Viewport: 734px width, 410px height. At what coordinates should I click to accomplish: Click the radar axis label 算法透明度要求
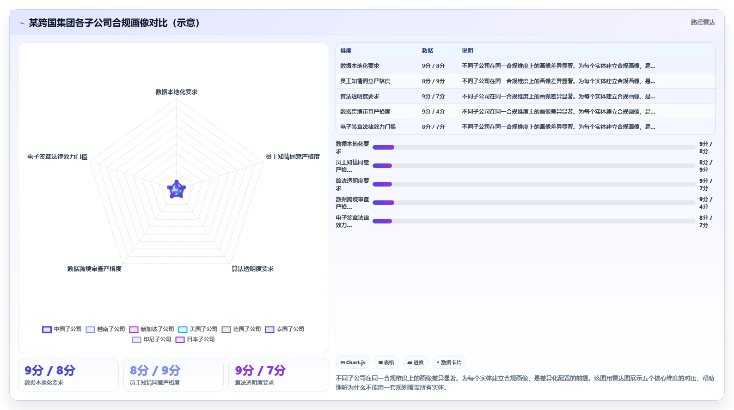click(x=252, y=269)
